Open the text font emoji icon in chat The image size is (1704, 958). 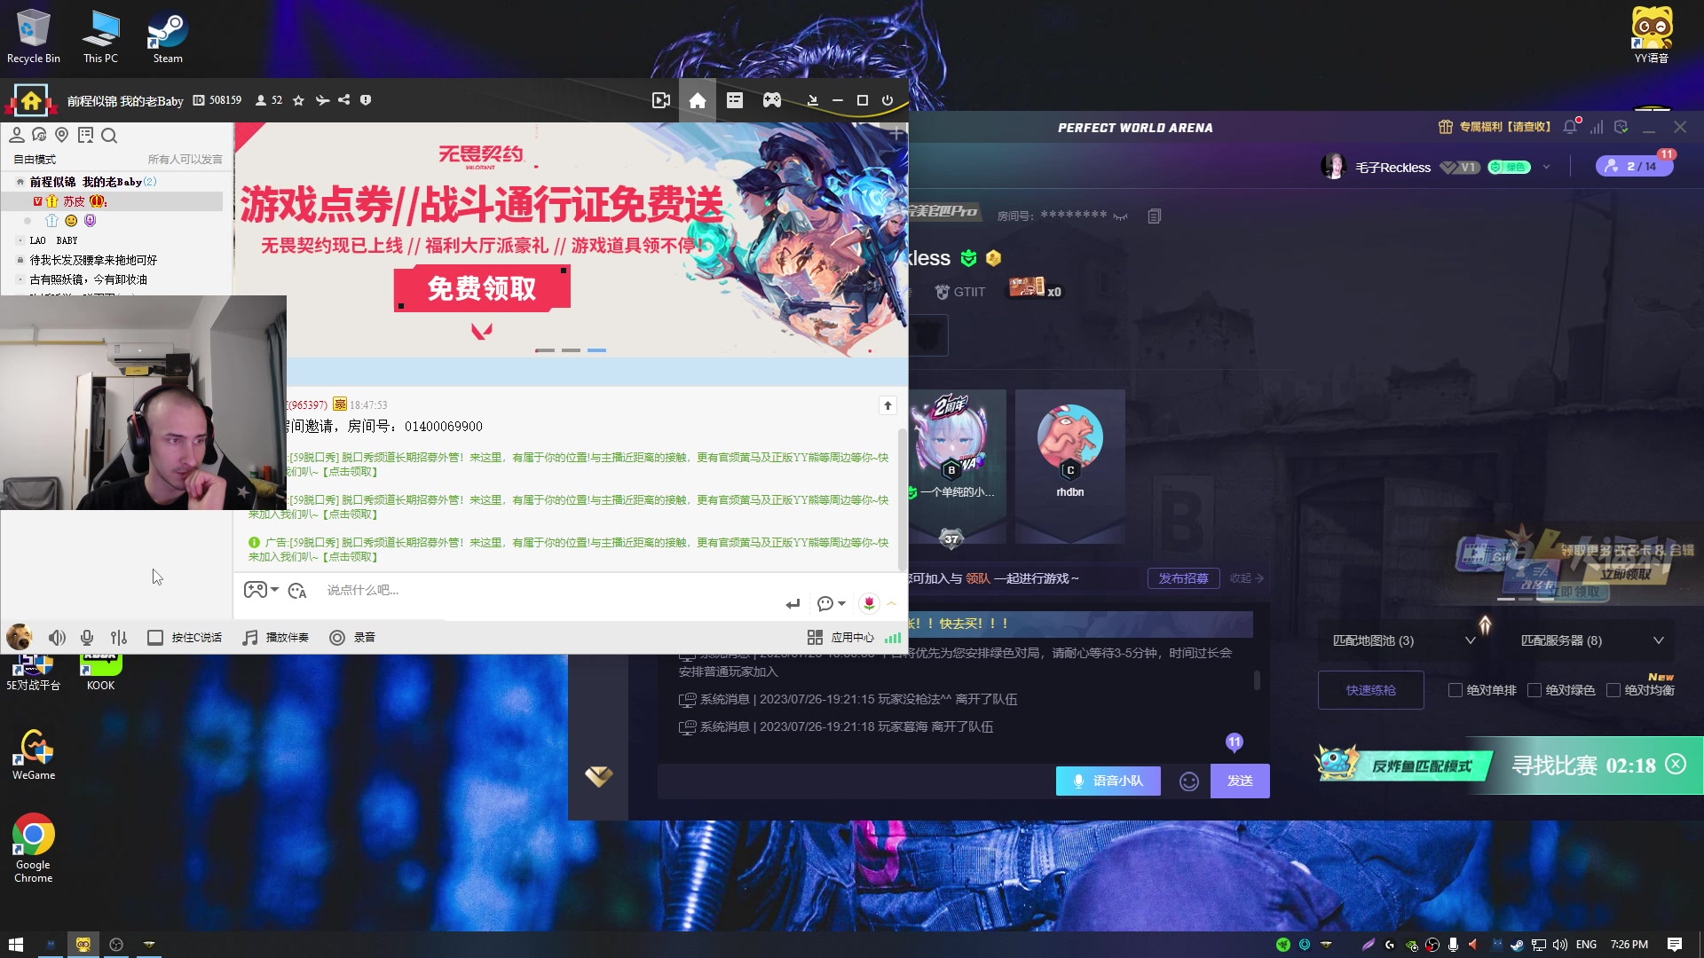click(297, 591)
